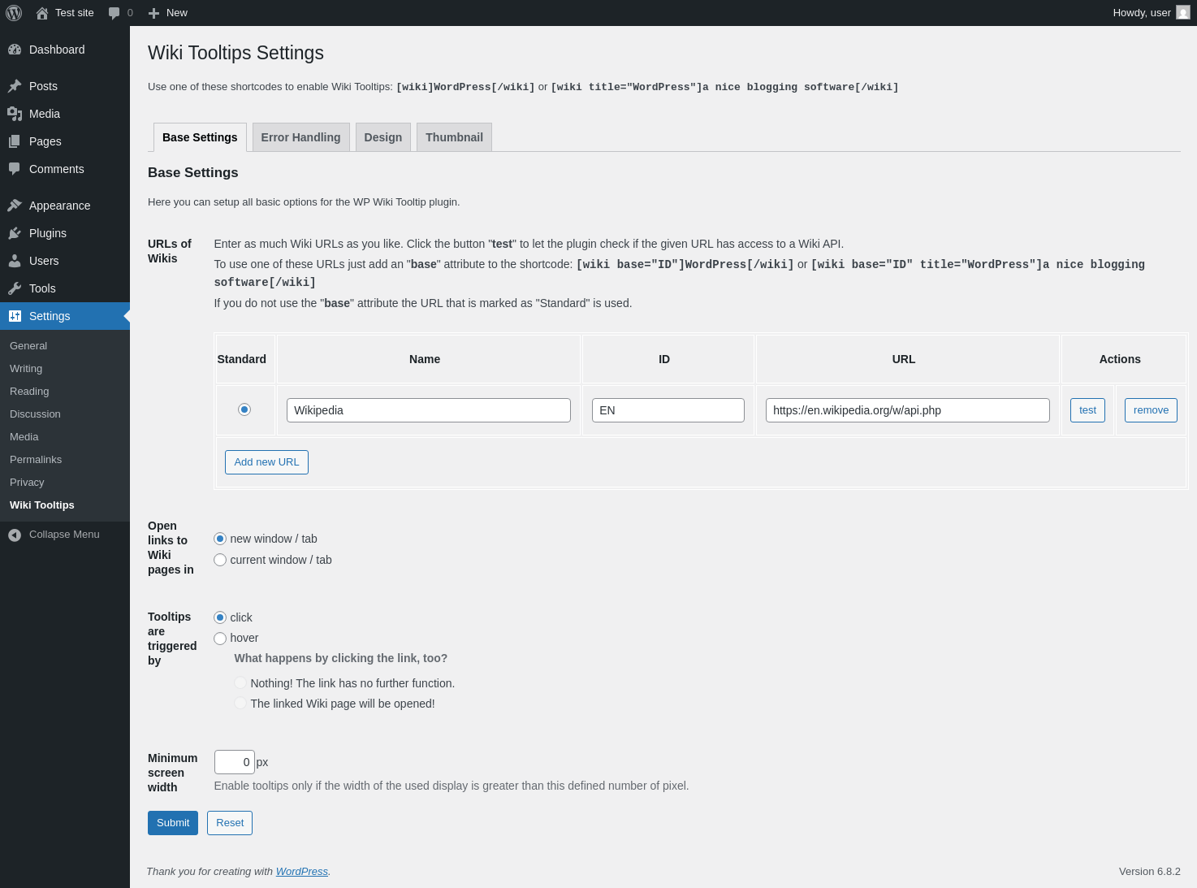Click the remove button for Wikipedia row

(x=1151, y=410)
